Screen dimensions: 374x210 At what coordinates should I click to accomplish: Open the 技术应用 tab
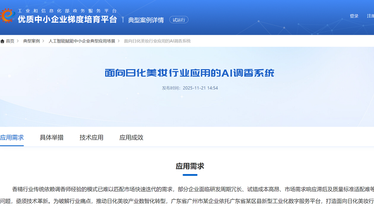91,138
